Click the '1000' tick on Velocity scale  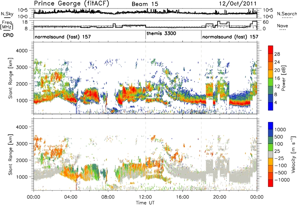pyautogui.click(x=280, y=130)
